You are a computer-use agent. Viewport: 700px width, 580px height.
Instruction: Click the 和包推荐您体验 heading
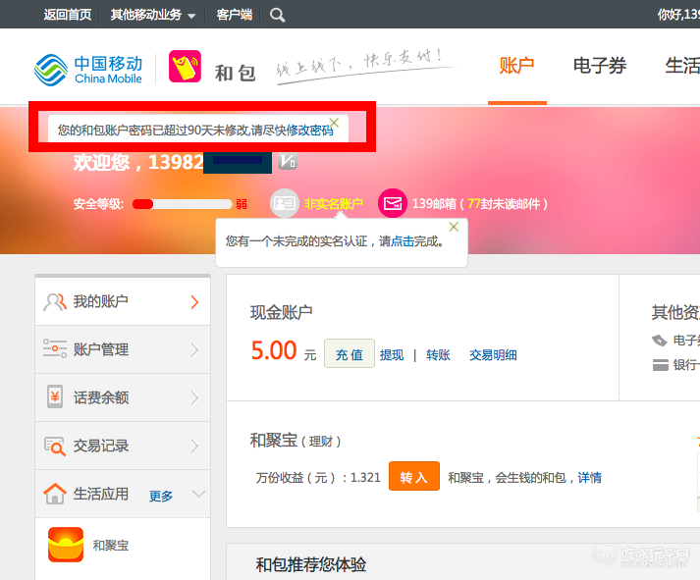click(310, 564)
